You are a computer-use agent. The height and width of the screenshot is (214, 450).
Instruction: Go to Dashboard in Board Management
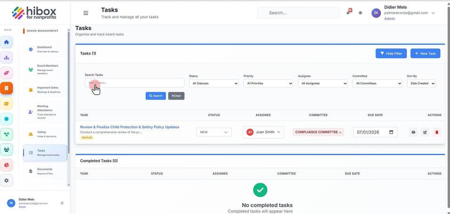point(45,49)
